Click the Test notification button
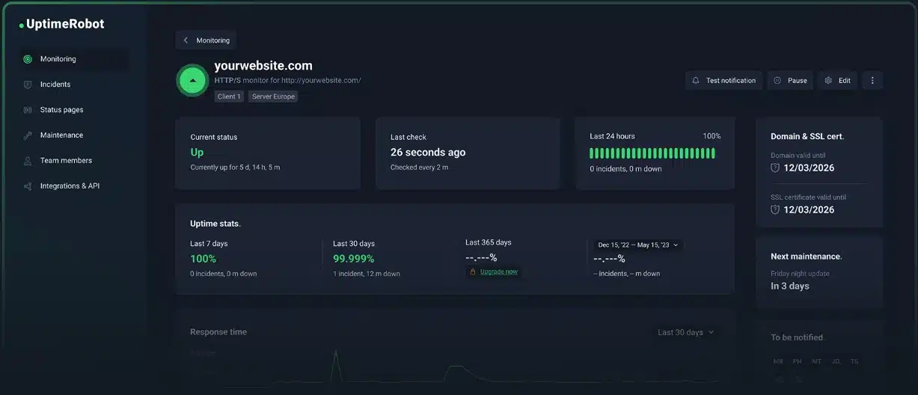The image size is (918, 395). click(723, 80)
